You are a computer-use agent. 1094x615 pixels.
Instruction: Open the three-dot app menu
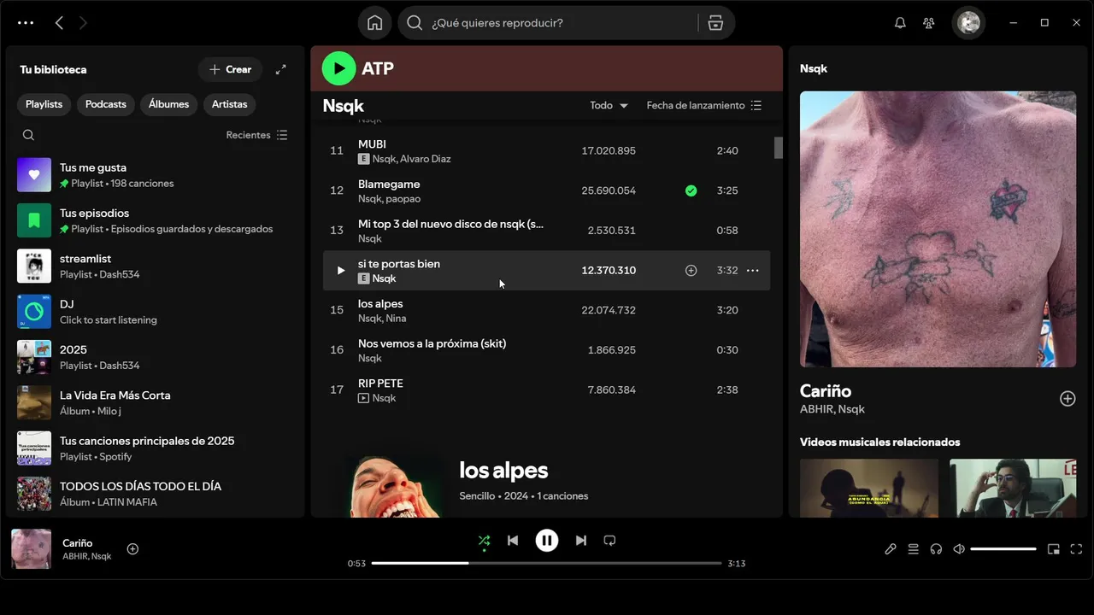[26, 23]
